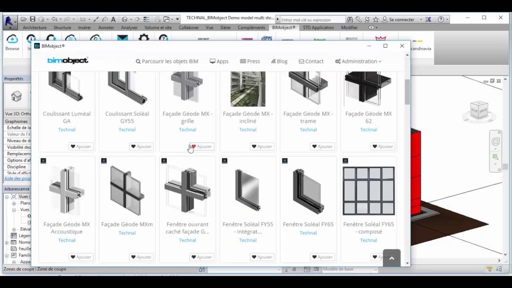Image resolution: width=512 pixels, height=288 pixels.
Task: Click the BIMobject window vertical scrollbar thumb
Action: click(408, 92)
